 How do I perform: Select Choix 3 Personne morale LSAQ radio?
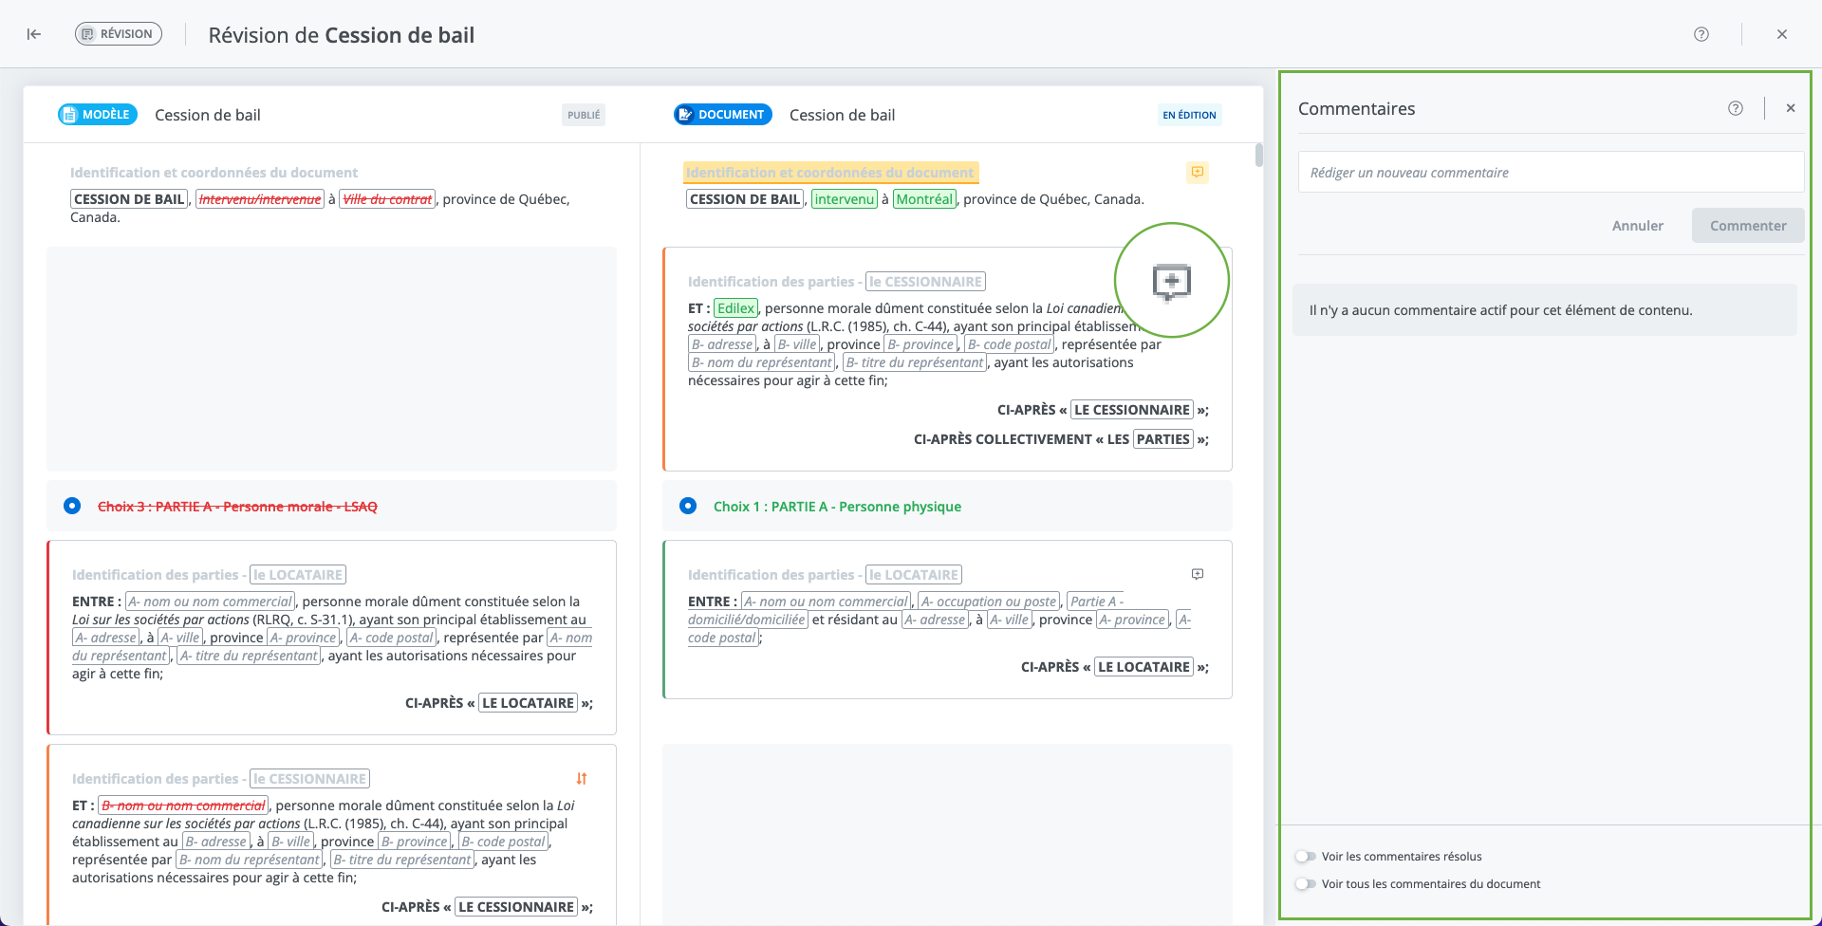coord(72,507)
